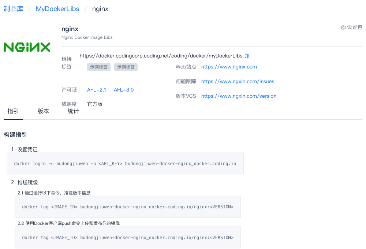Image resolution: width=366 pixels, height=249 pixels.
Task: Copy the docker repository link icon
Action: pos(247,56)
